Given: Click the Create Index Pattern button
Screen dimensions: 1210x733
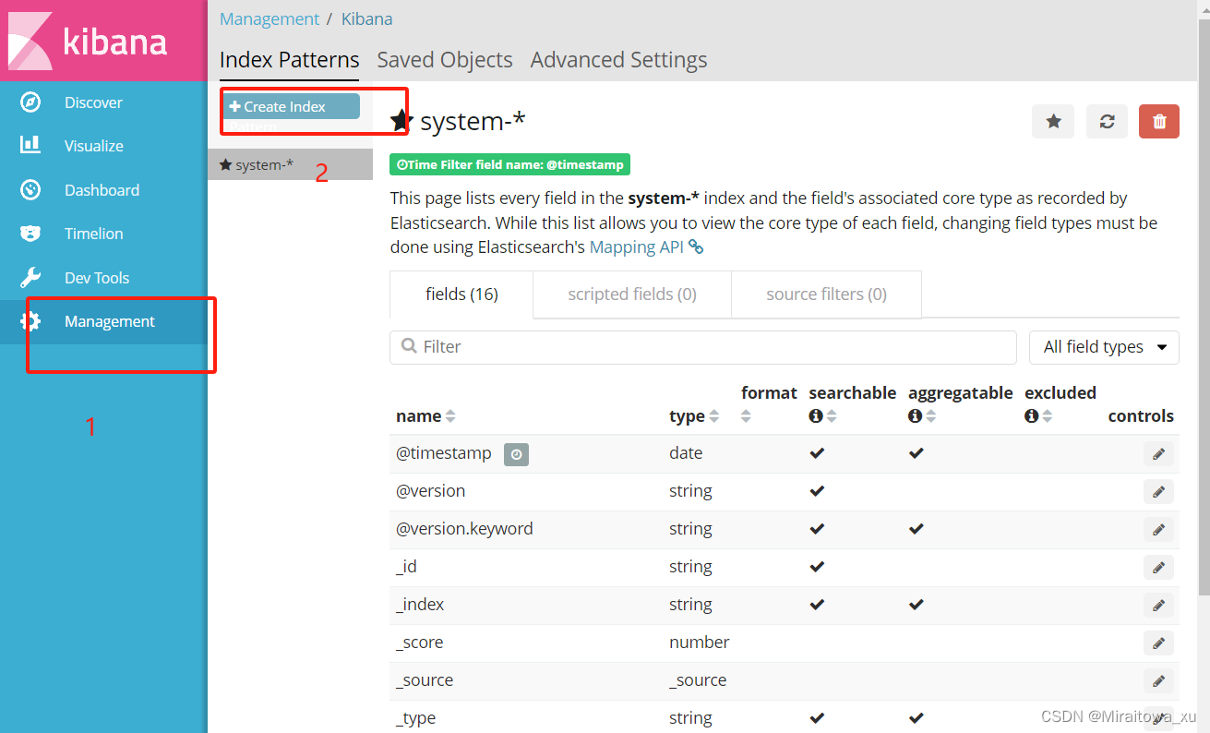Looking at the screenshot, I should pyautogui.click(x=290, y=107).
